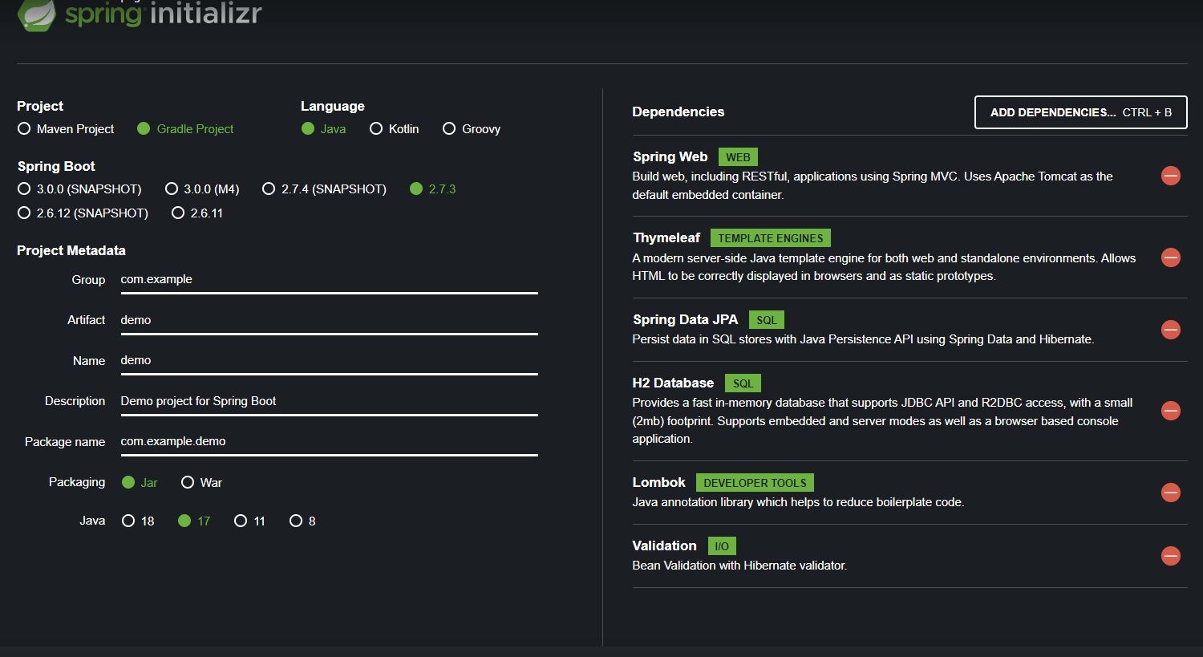
Task: Click the TEMPLATE ENGINES tag
Action: tap(771, 238)
